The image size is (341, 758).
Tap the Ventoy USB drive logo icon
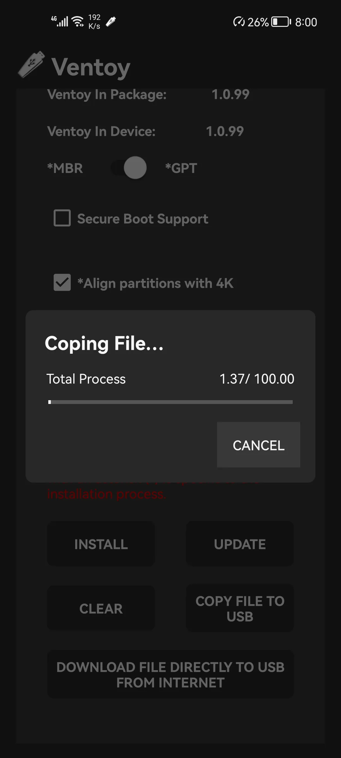31,64
